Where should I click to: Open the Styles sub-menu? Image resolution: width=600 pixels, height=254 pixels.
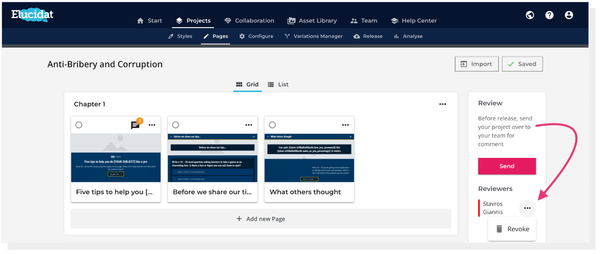point(180,36)
